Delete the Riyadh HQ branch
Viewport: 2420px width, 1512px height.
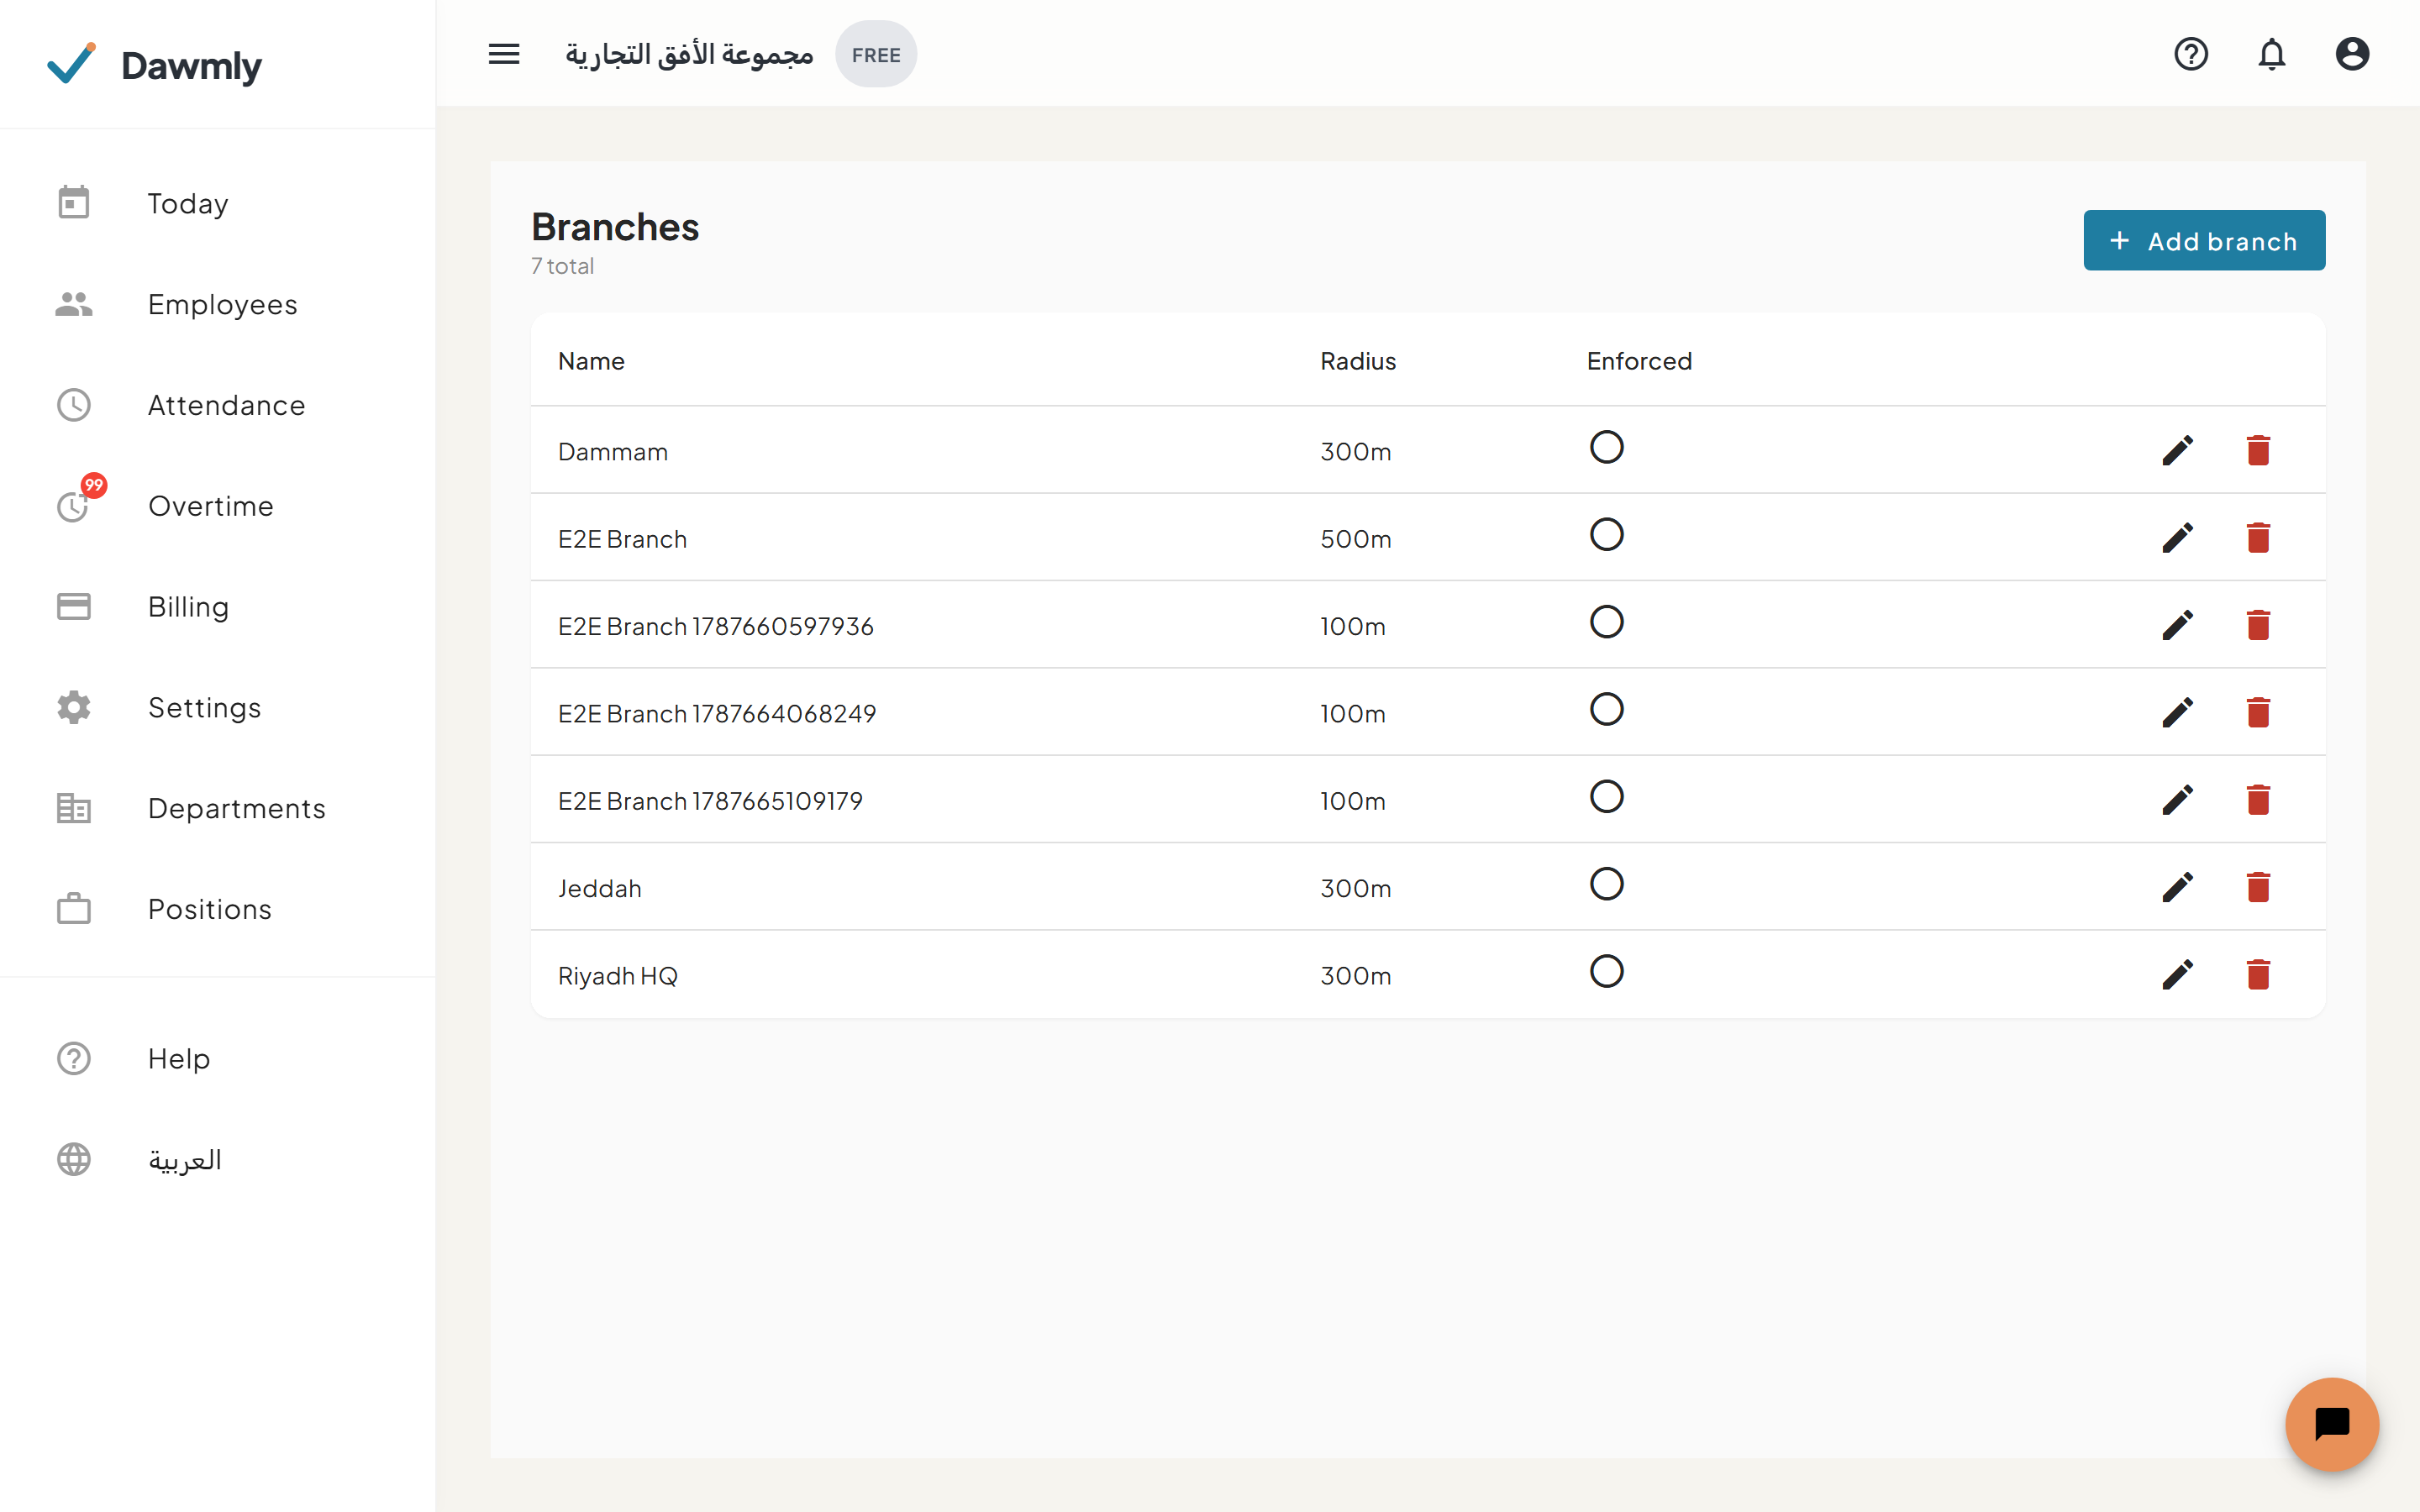[2258, 974]
